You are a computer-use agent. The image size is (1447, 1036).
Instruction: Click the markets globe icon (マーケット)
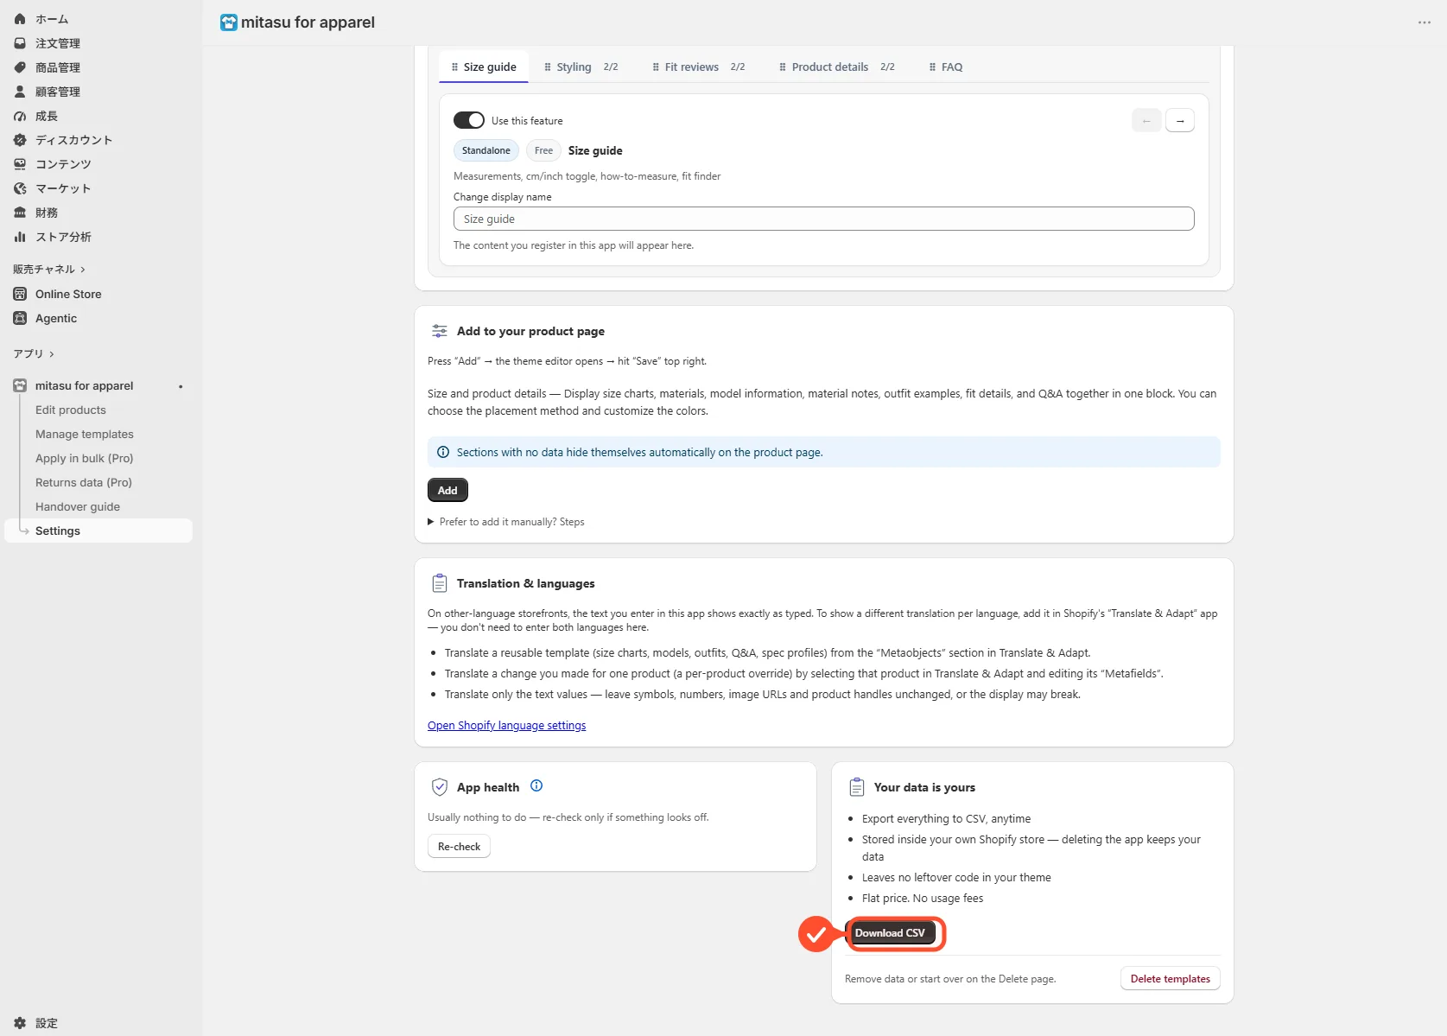[x=20, y=188]
